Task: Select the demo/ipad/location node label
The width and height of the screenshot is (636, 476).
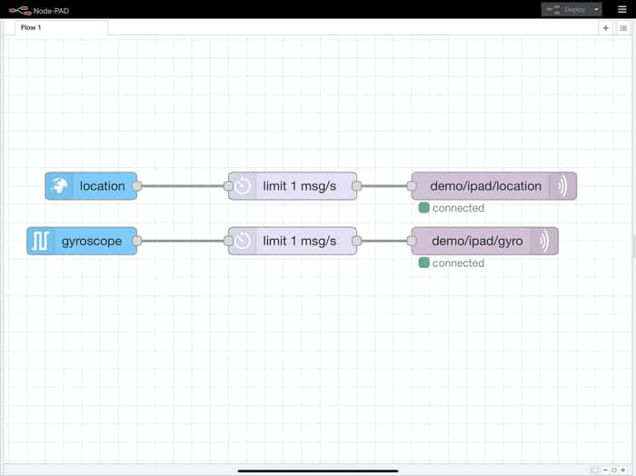Action: coord(485,186)
